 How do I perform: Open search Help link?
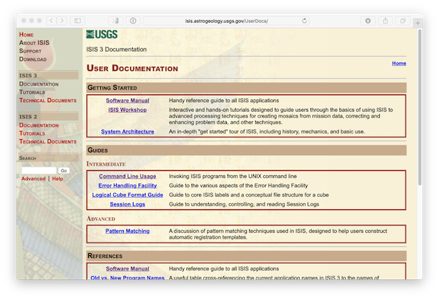click(57, 179)
